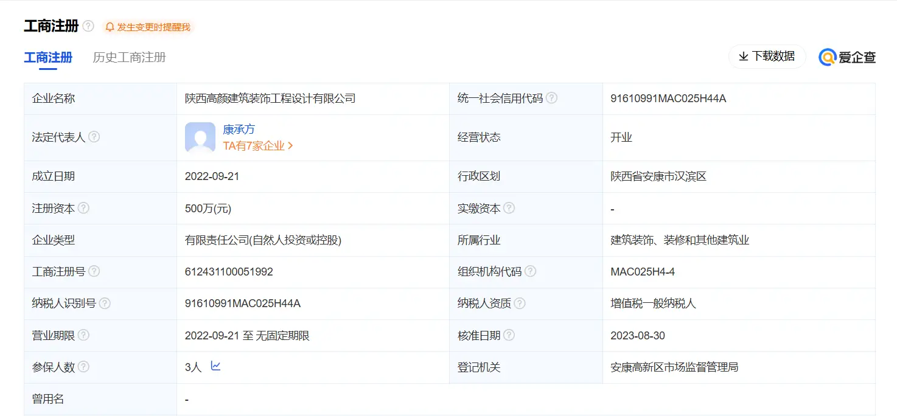
Task: Click help icon beside 注册资本
Action: pos(83,208)
